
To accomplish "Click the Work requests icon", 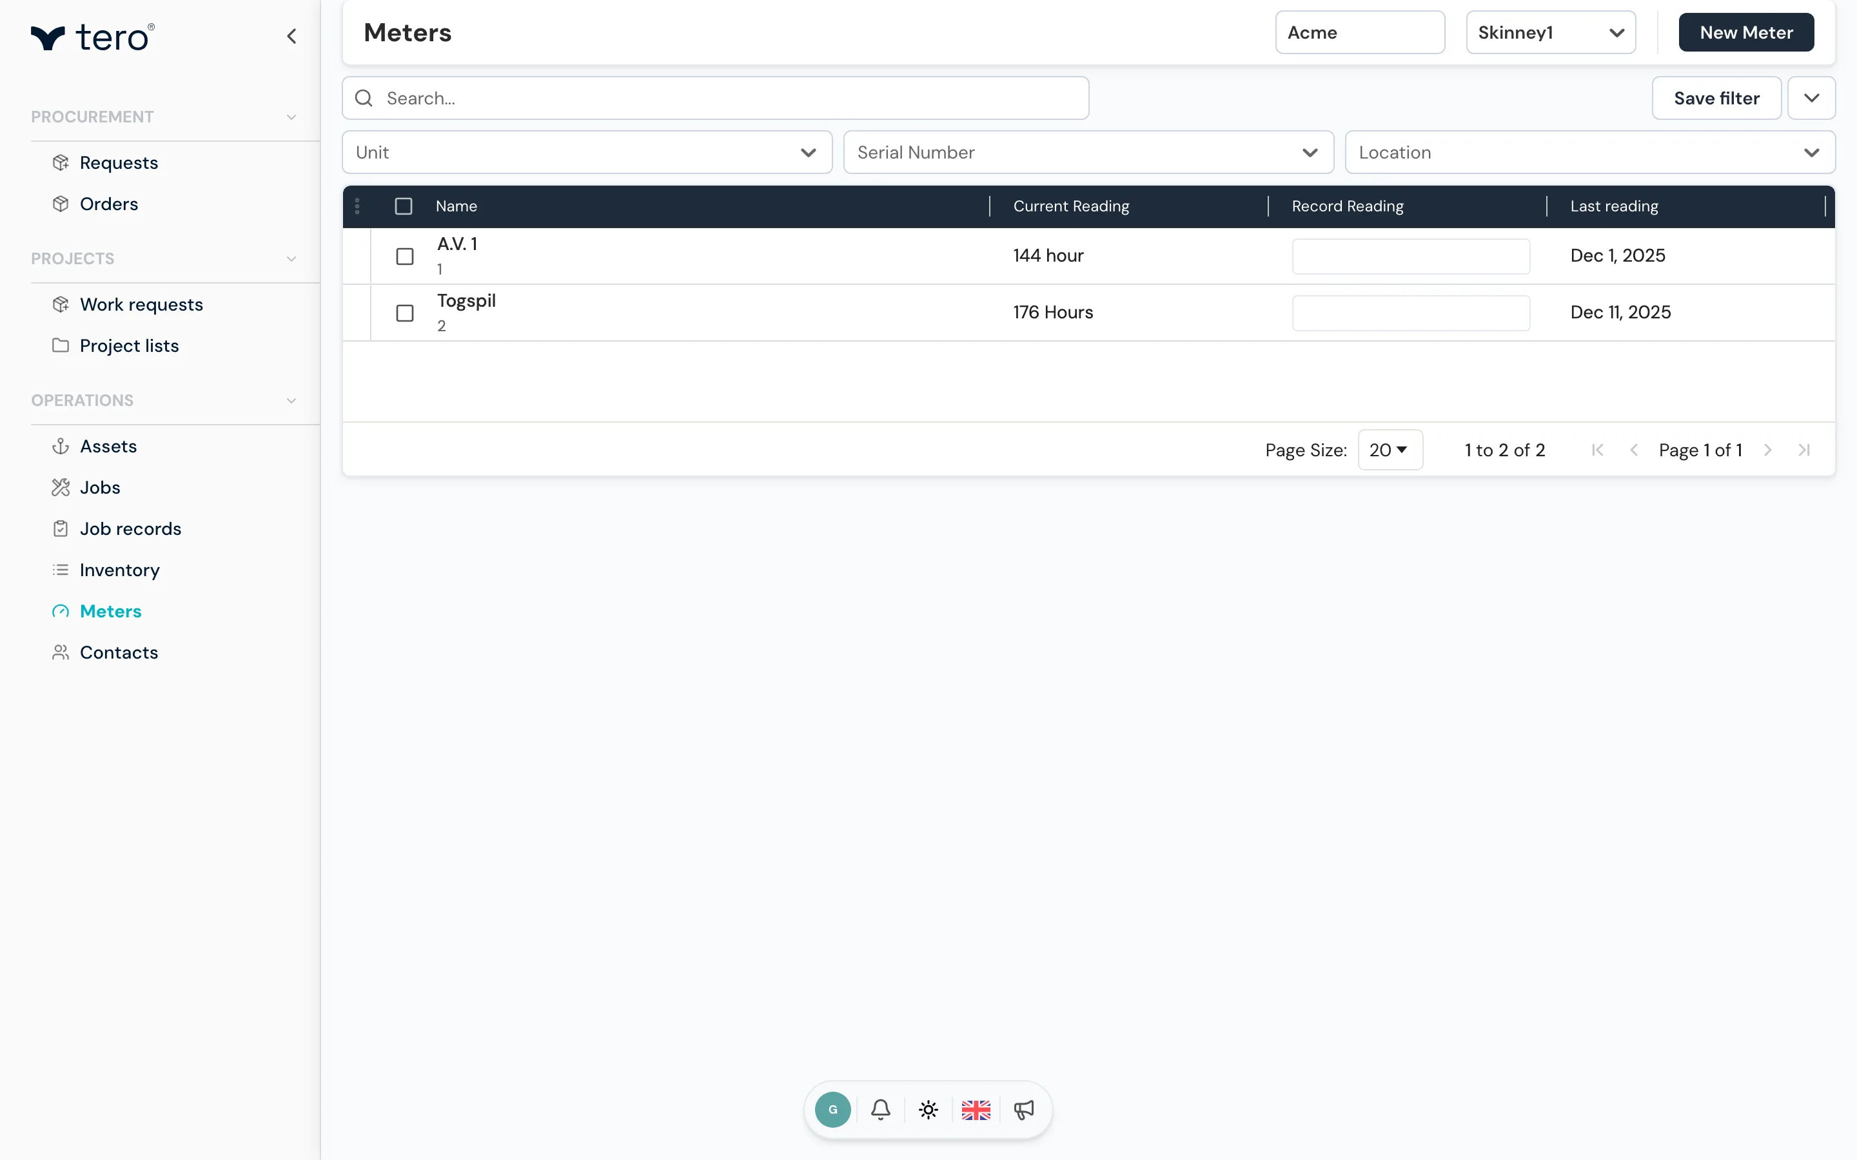I will click(61, 305).
